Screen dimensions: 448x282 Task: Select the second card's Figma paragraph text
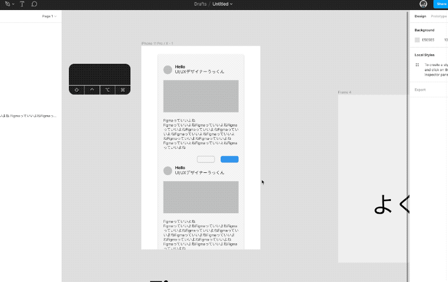[x=201, y=234]
